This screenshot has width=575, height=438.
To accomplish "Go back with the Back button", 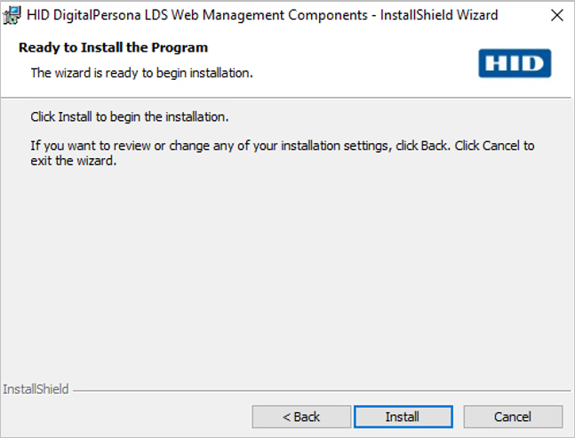I will (301, 417).
